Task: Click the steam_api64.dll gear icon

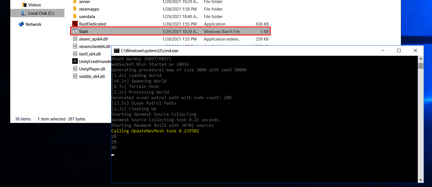Action: (75, 39)
